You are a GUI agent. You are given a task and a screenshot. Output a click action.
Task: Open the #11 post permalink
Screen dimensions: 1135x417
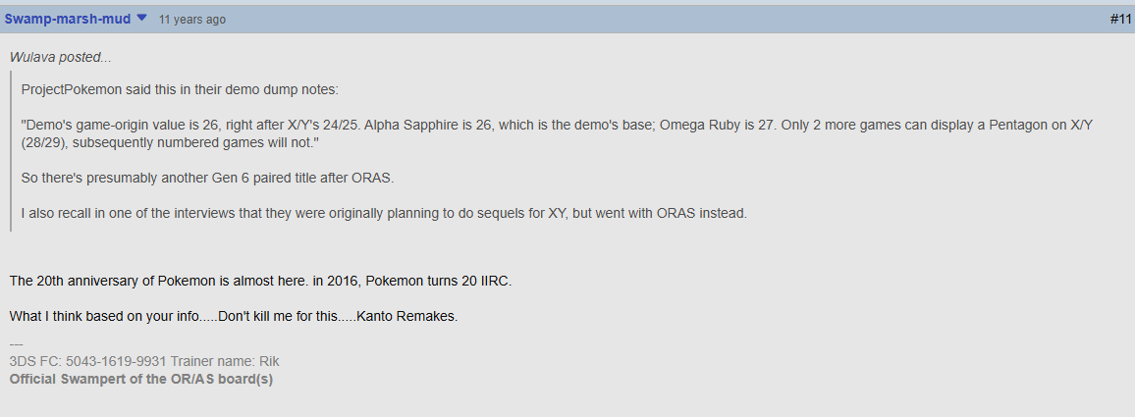(x=1120, y=20)
